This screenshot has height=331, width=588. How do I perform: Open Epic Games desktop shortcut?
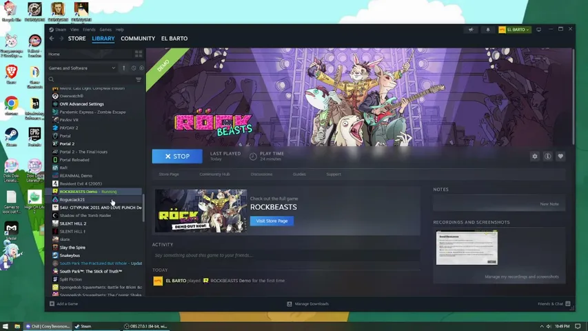34,137
